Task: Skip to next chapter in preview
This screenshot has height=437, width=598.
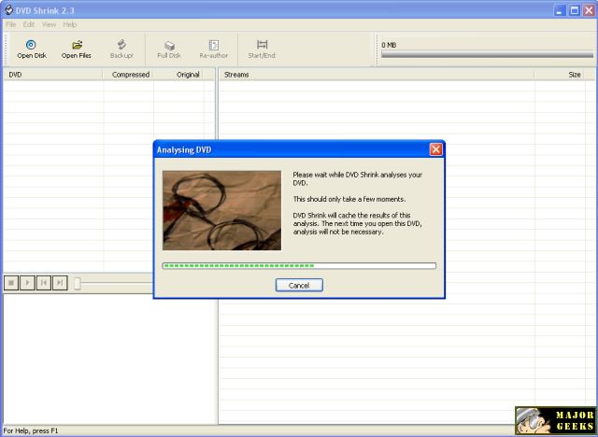Action: [60, 283]
